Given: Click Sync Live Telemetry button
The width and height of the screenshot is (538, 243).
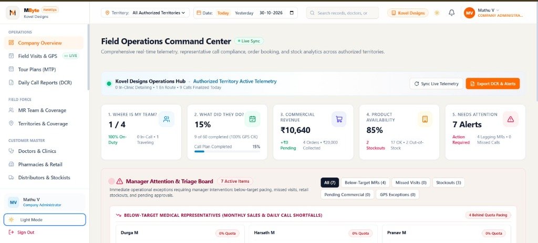Looking at the screenshot, I should pyautogui.click(x=436, y=83).
